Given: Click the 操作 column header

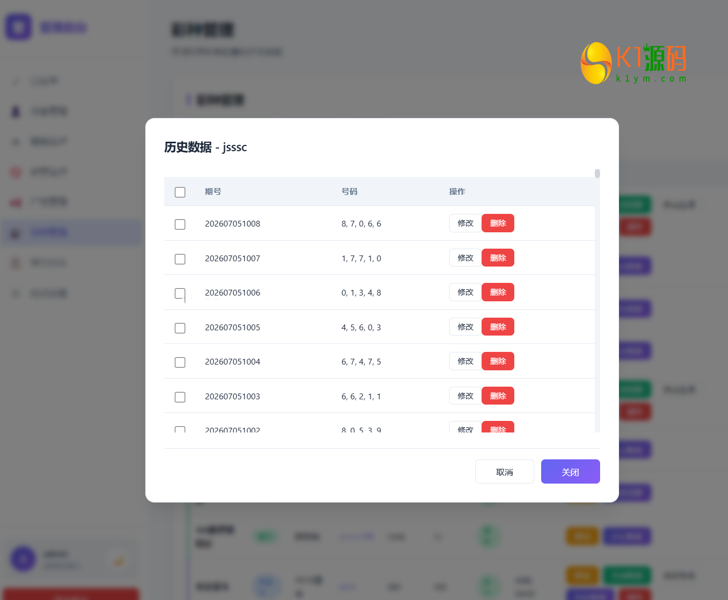Looking at the screenshot, I should pos(457,192).
